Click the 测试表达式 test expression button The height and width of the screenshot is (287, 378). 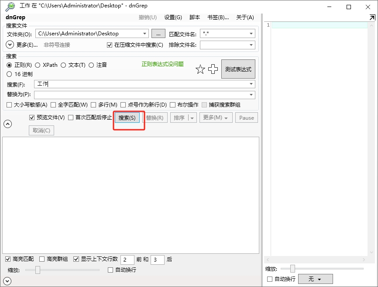click(238, 69)
